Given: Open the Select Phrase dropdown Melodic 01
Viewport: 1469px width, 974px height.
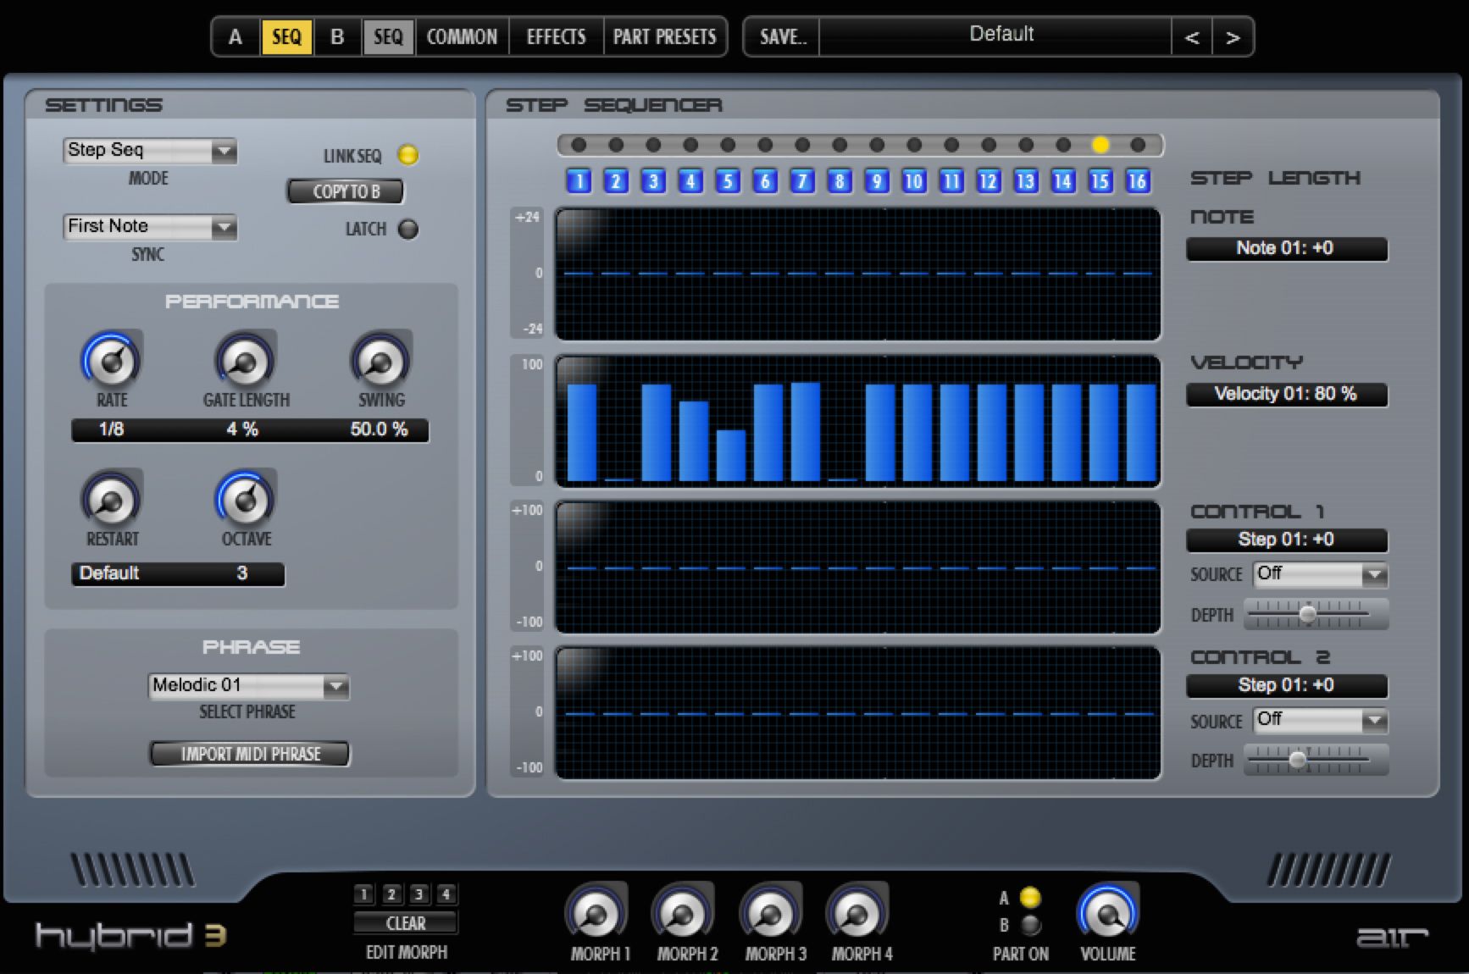Looking at the screenshot, I should point(249,685).
